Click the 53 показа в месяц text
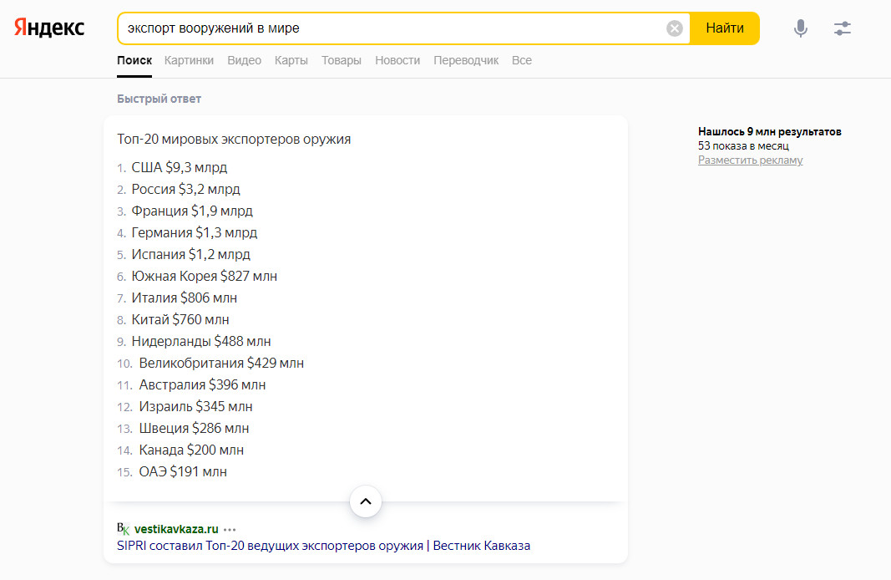The image size is (891, 580). click(743, 146)
